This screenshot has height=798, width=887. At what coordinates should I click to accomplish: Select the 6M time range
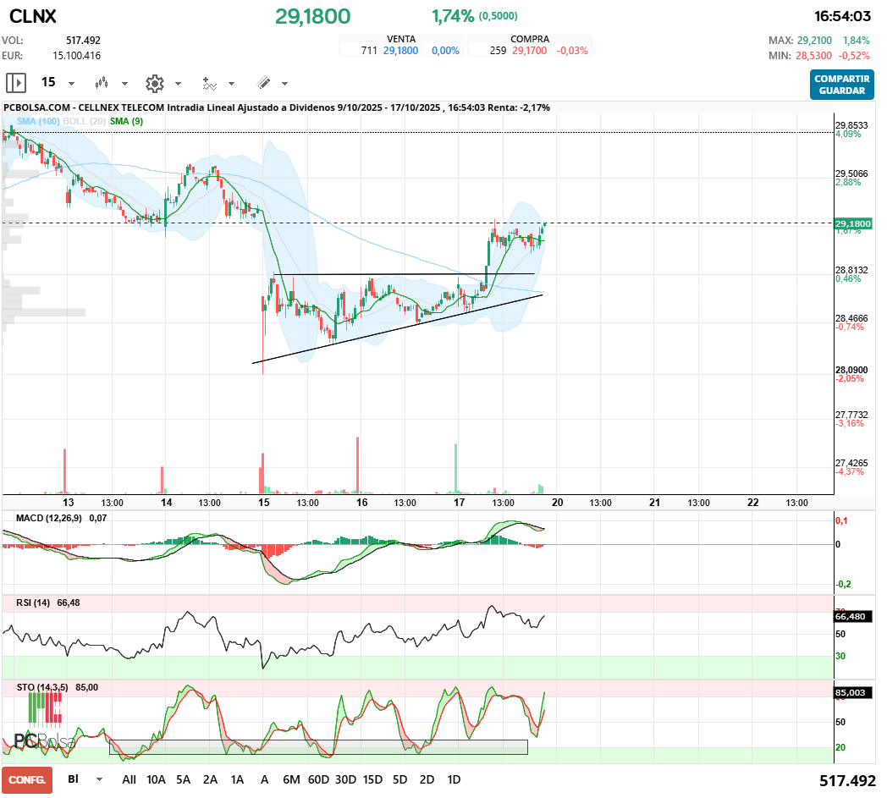pyautogui.click(x=291, y=779)
